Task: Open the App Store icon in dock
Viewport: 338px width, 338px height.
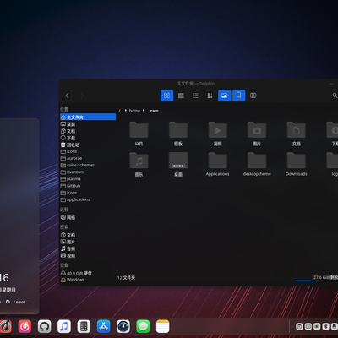Action: click(104, 327)
